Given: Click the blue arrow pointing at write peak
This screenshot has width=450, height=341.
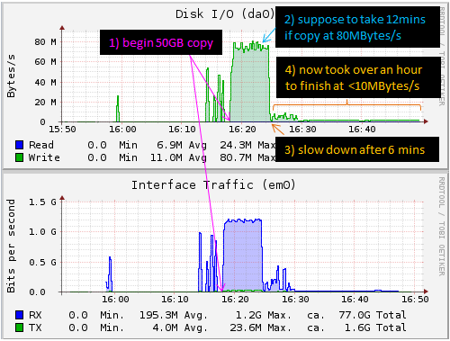Looking at the screenshot, I should pos(269,35).
